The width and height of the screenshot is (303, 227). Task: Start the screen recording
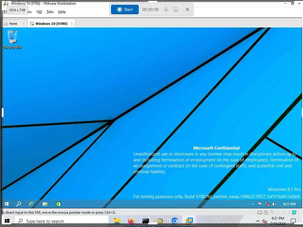125,9
